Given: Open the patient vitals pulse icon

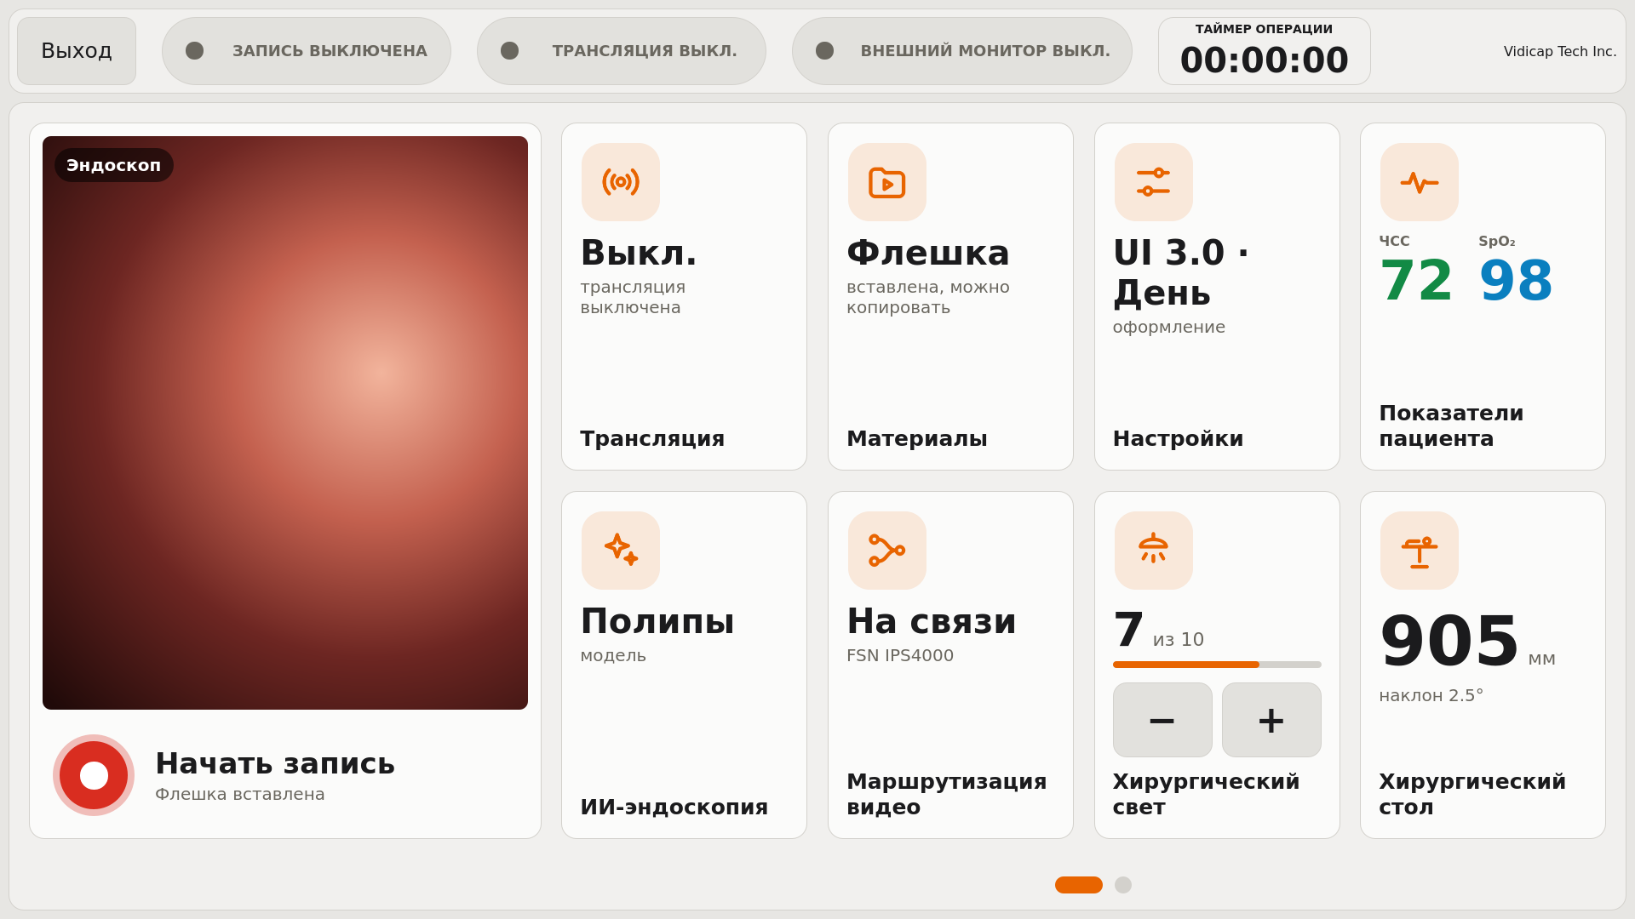Looking at the screenshot, I should click(x=1420, y=182).
